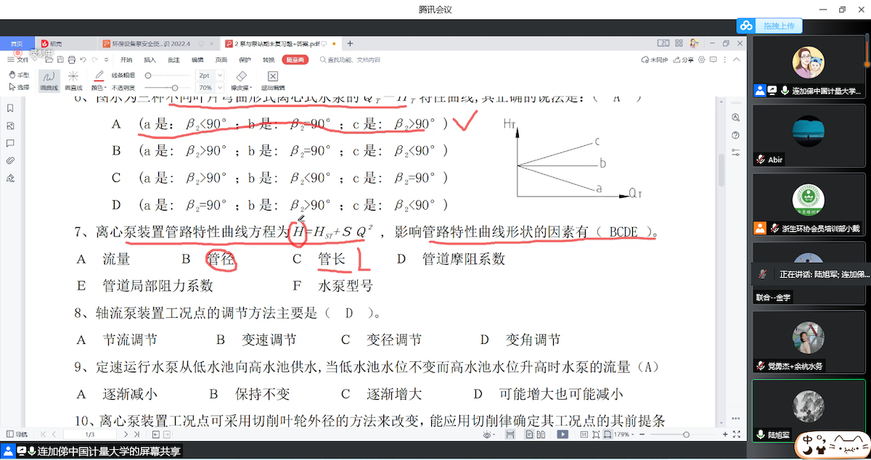Undo the last action
871x460 pixels.
(83, 59)
